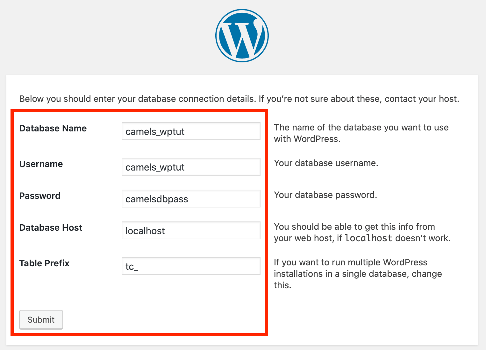Edit the Table Prefix field
The width and height of the screenshot is (486, 350).
point(191,266)
